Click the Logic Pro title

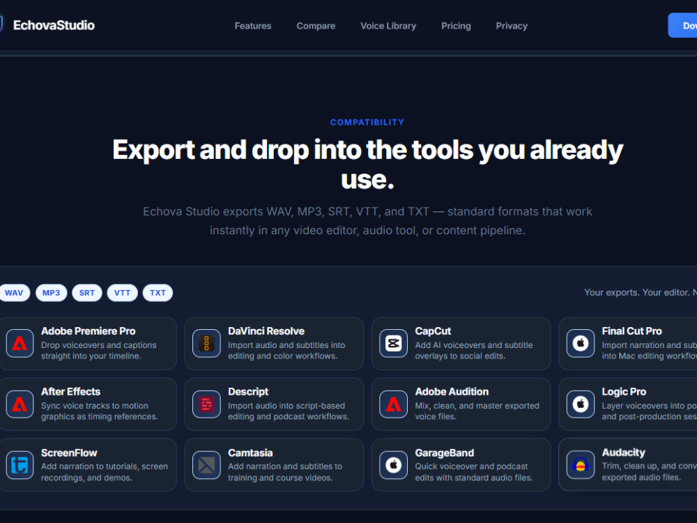(x=624, y=391)
